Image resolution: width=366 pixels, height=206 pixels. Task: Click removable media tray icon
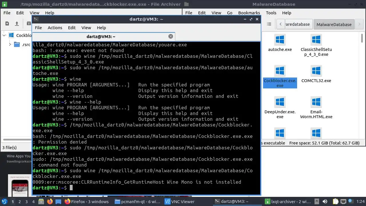[x=317, y=202]
